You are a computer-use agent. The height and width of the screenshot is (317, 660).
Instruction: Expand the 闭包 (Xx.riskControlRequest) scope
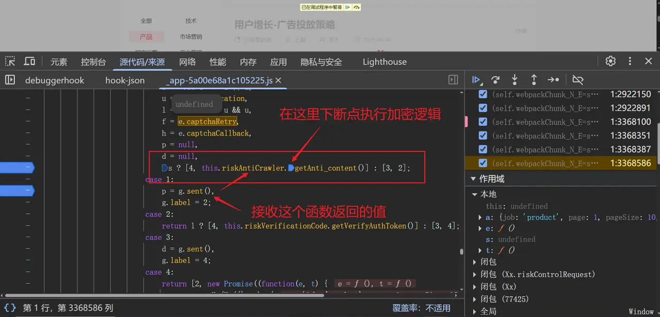[x=475, y=274]
